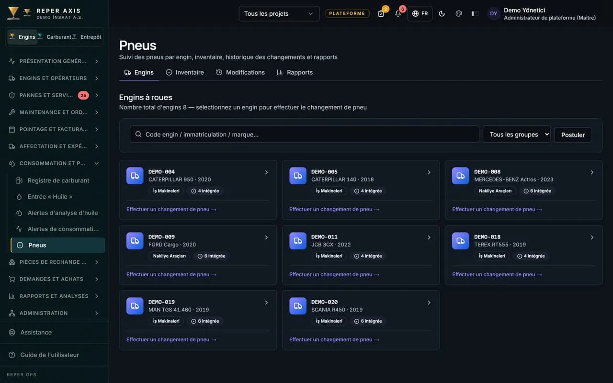Effectuer un changement de pneu for DEMO-018

point(497,274)
